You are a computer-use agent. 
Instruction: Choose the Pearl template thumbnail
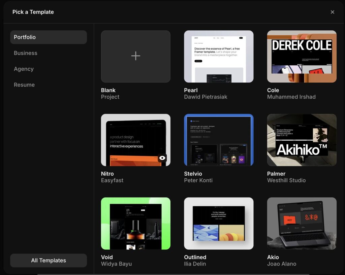(x=219, y=56)
